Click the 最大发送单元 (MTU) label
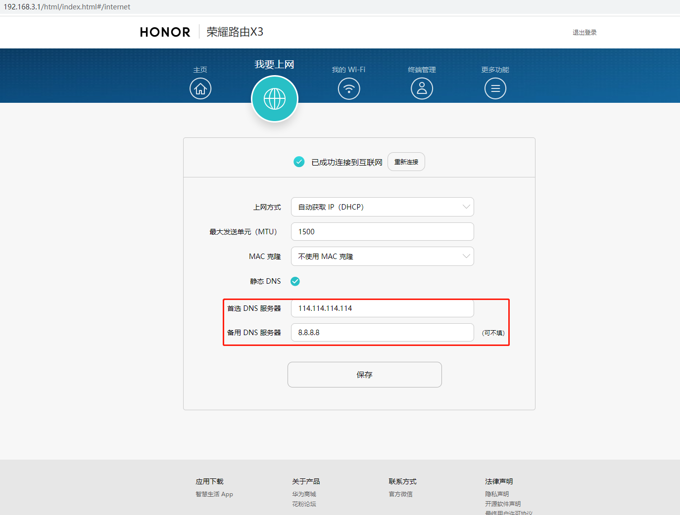The height and width of the screenshot is (515, 680). click(x=243, y=232)
